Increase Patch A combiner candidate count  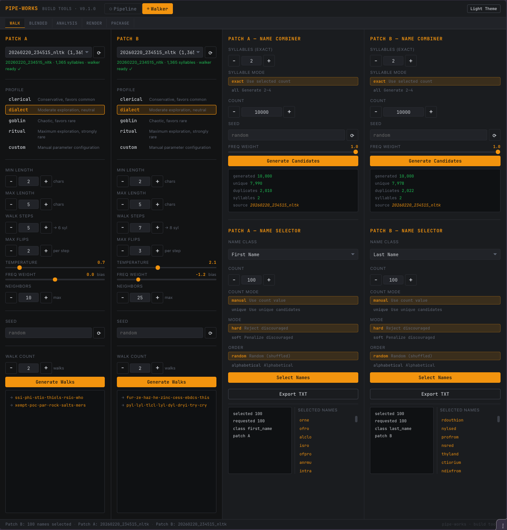pyautogui.click(x=289, y=112)
